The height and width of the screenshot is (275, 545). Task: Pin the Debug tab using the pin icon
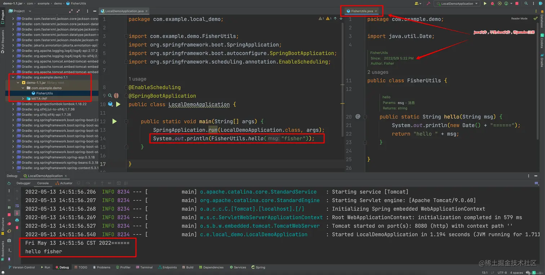(9, 259)
